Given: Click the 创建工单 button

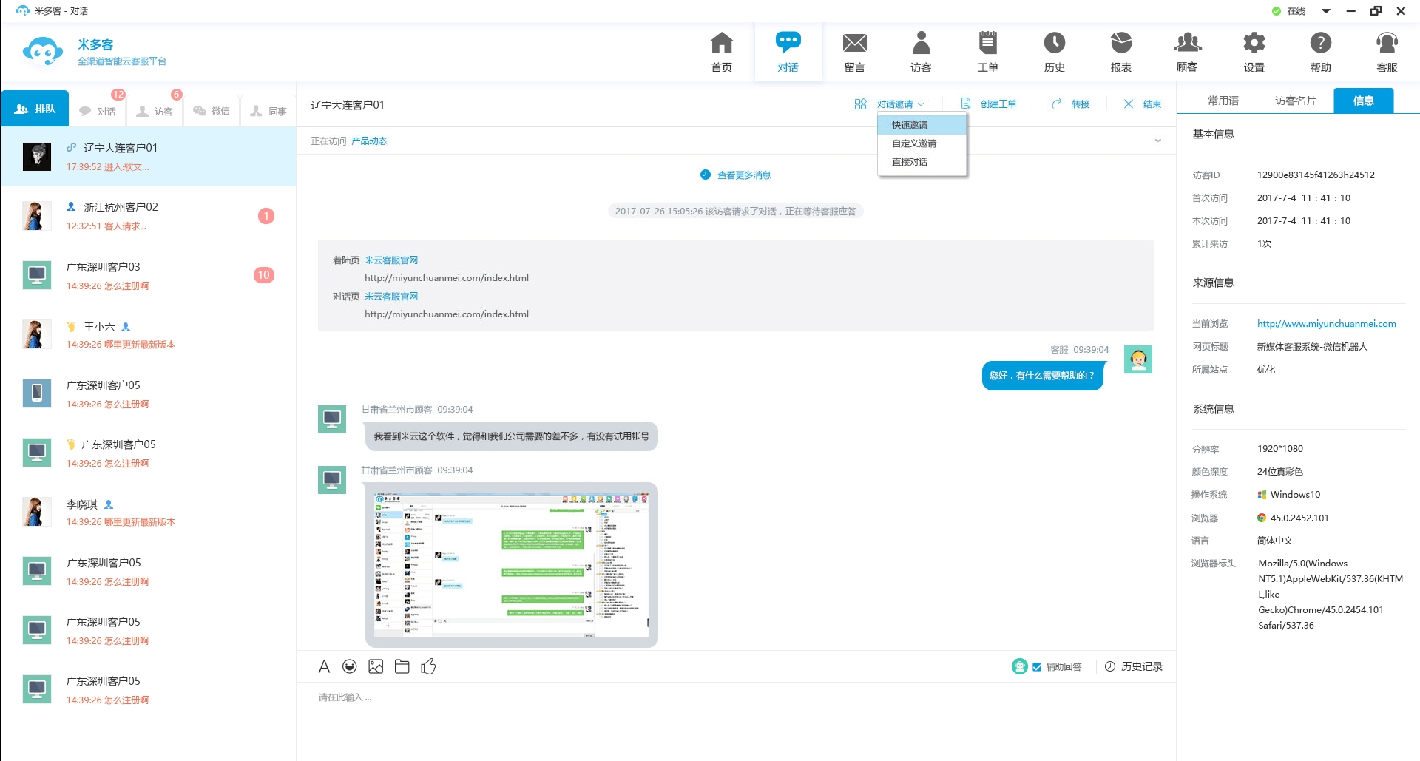Looking at the screenshot, I should tap(997, 104).
